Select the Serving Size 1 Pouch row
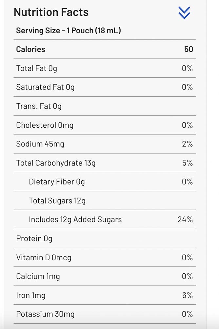 (x=69, y=31)
